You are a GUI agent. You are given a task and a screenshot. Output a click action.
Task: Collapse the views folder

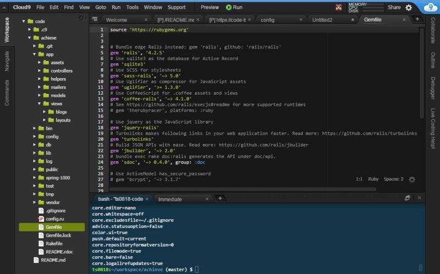(x=39, y=103)
